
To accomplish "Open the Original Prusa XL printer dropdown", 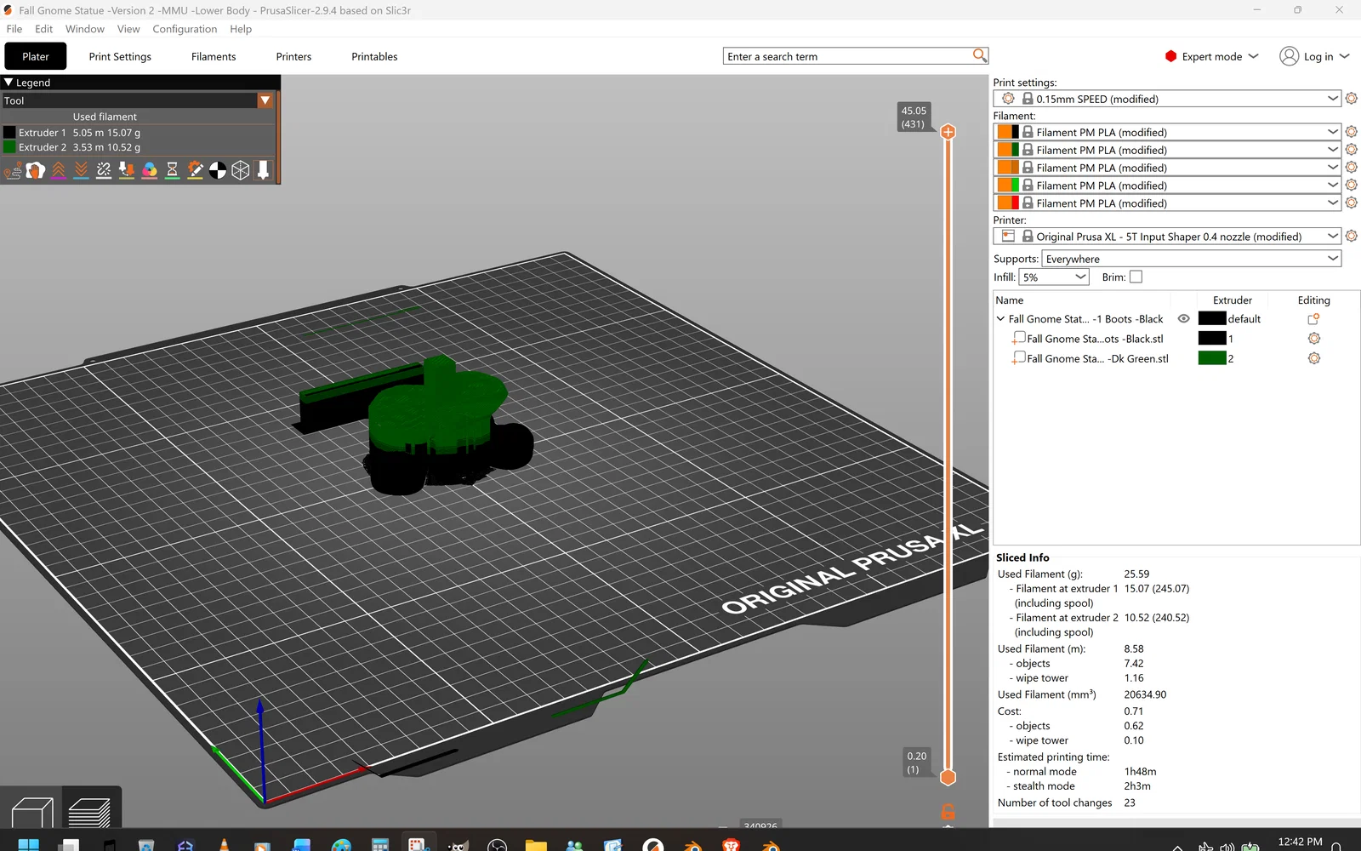I will 1167,237.
